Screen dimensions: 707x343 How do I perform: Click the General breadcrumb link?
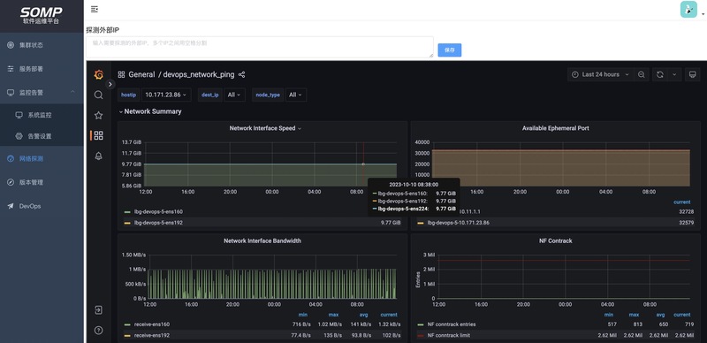coord(141,74)
